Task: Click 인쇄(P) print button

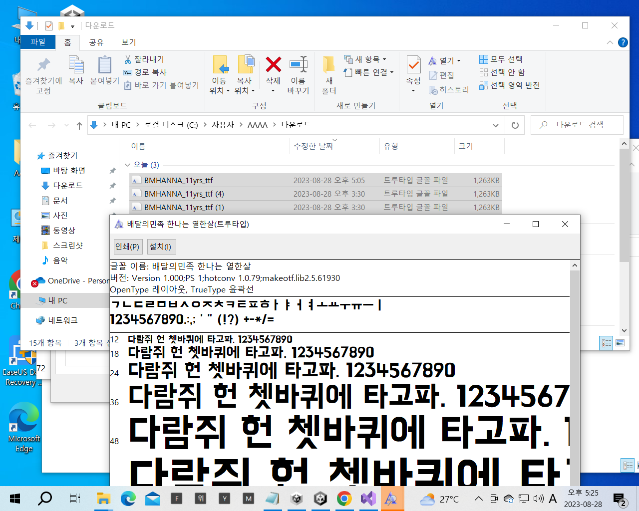Action: coord(127,247)
